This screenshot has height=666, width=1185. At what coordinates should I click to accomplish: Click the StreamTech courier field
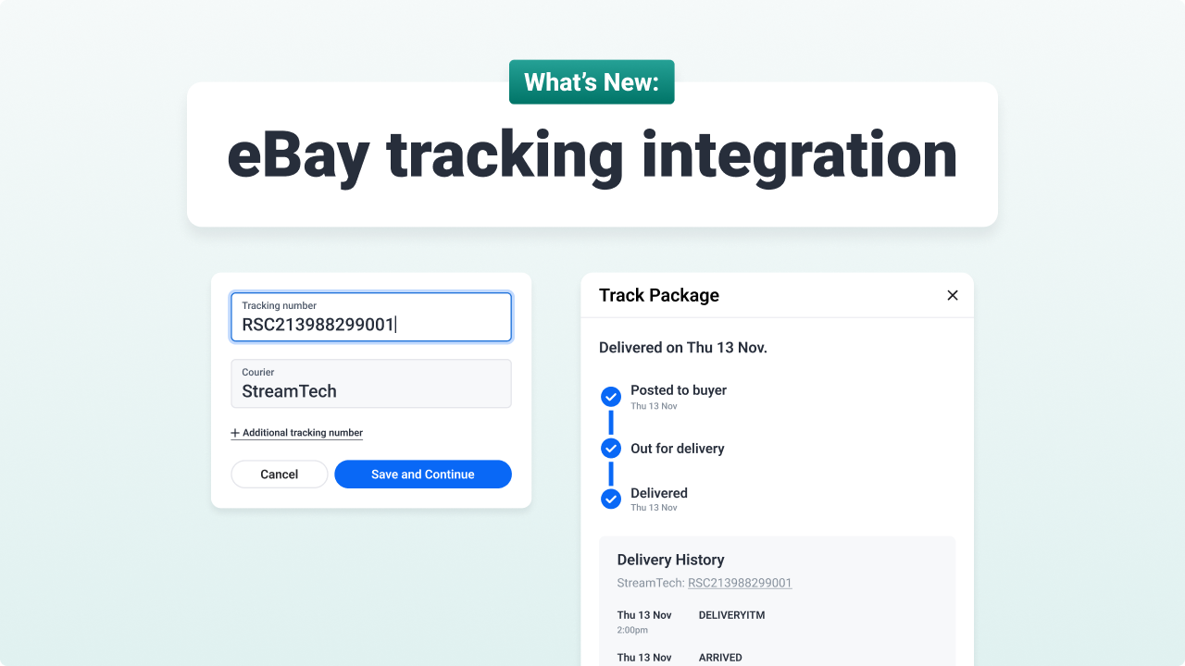click(370, 384)
